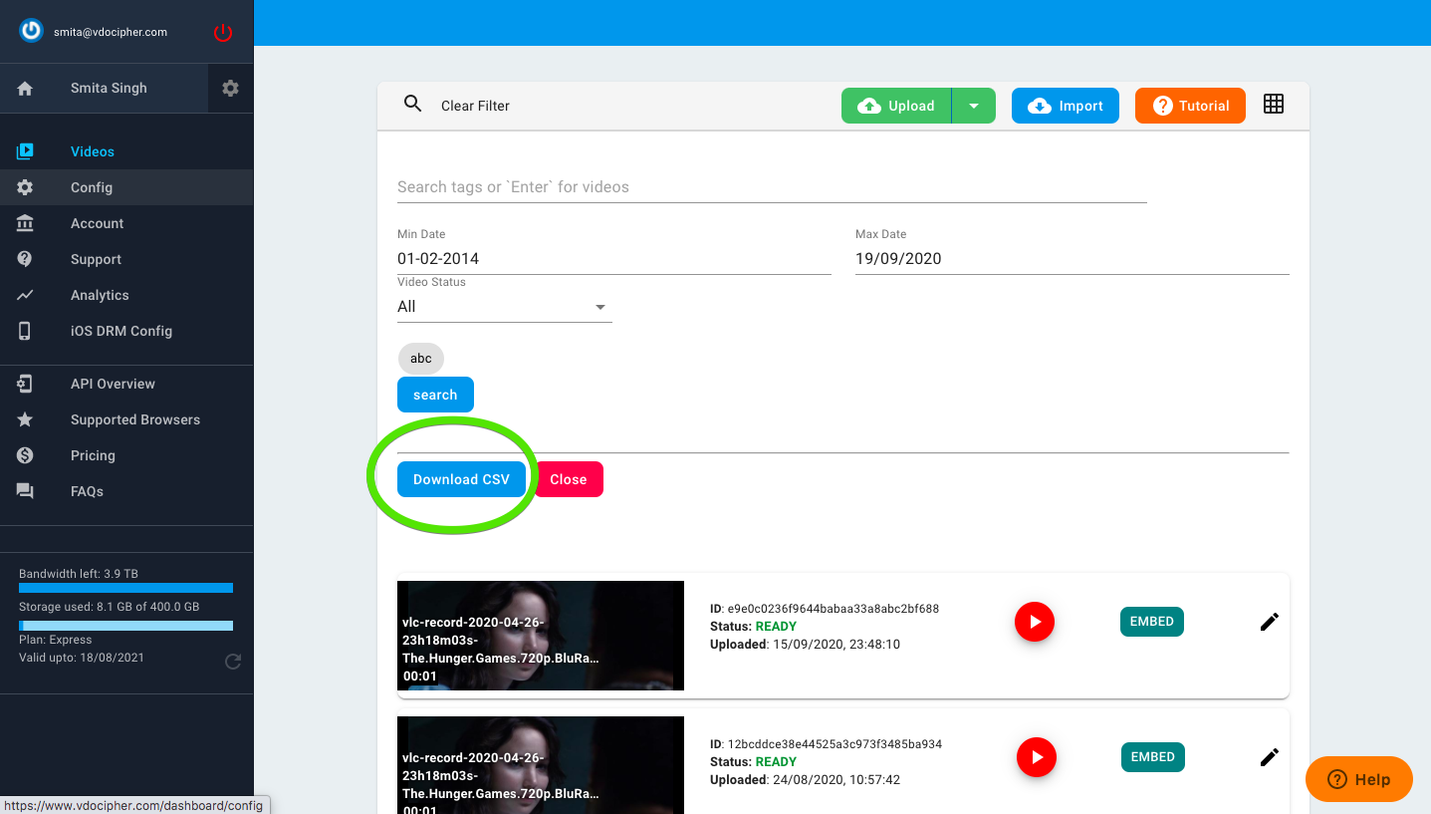Click the Min Date field 01-02-2014
This screenshot has width=1431, height=814.
click(x=613, y=259)
